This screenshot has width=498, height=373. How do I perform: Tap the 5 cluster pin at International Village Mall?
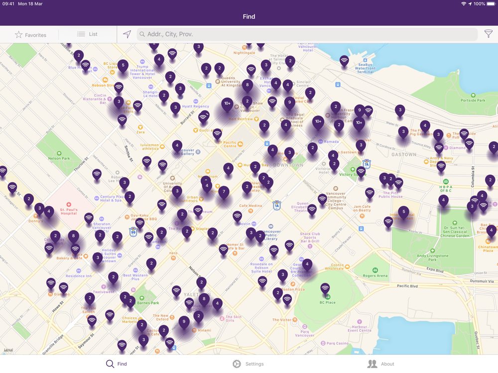[404, 212]
